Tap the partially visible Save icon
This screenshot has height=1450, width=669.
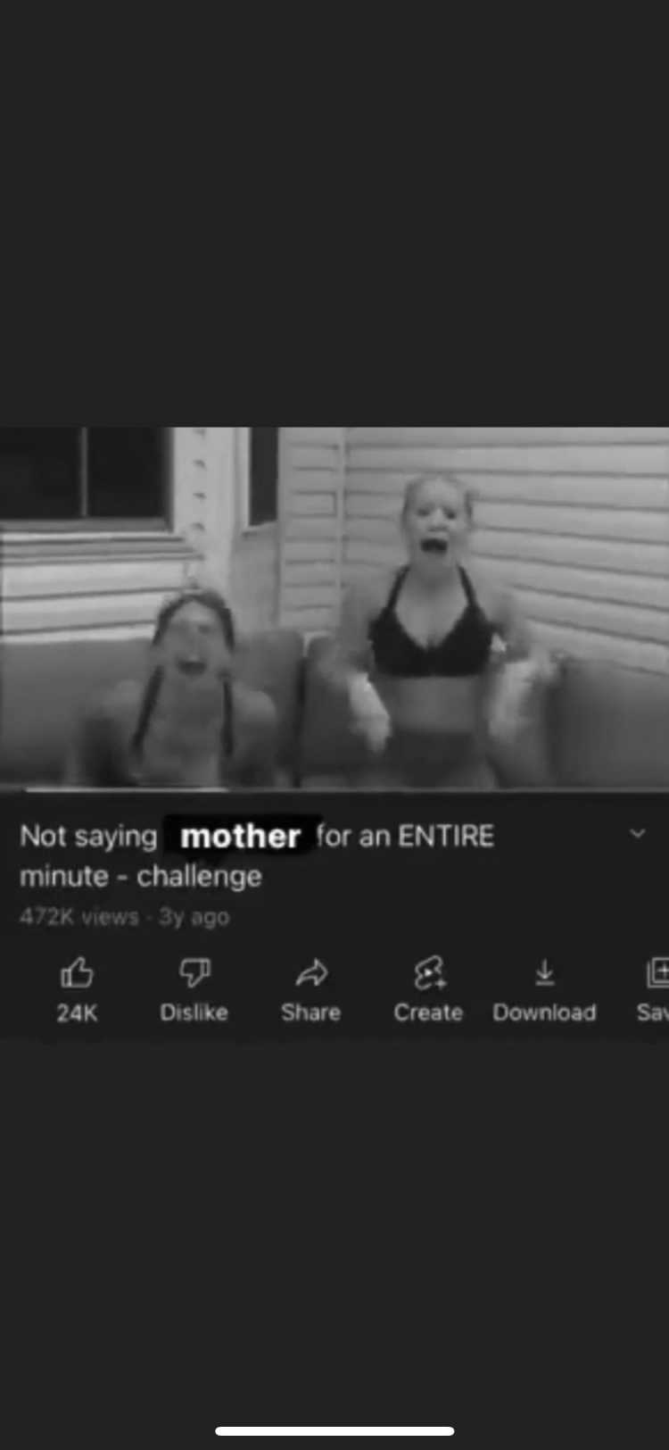(657, 972)
